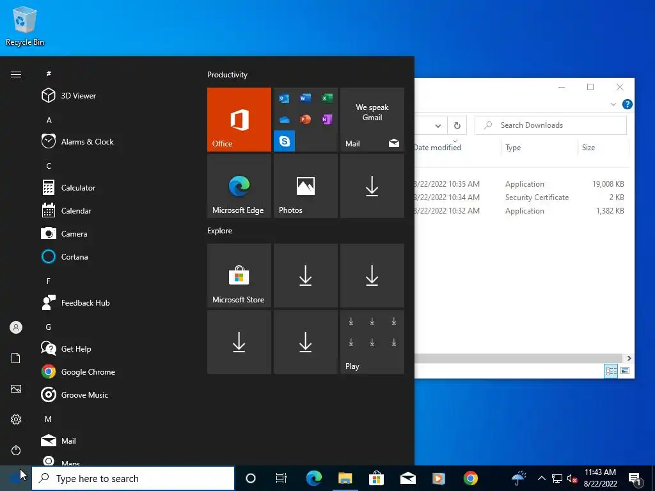Open the Calendar app
This screenshot has height=491, width=655.
click(x=67, y=211)
